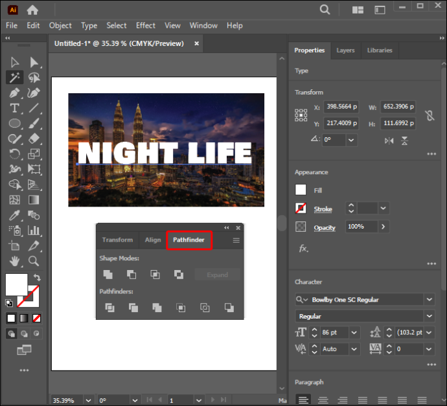Image resolution: width=447 pixels, height=406 pixels.
Task: Select the Zoom tool
Action: [x=34, y=261]
